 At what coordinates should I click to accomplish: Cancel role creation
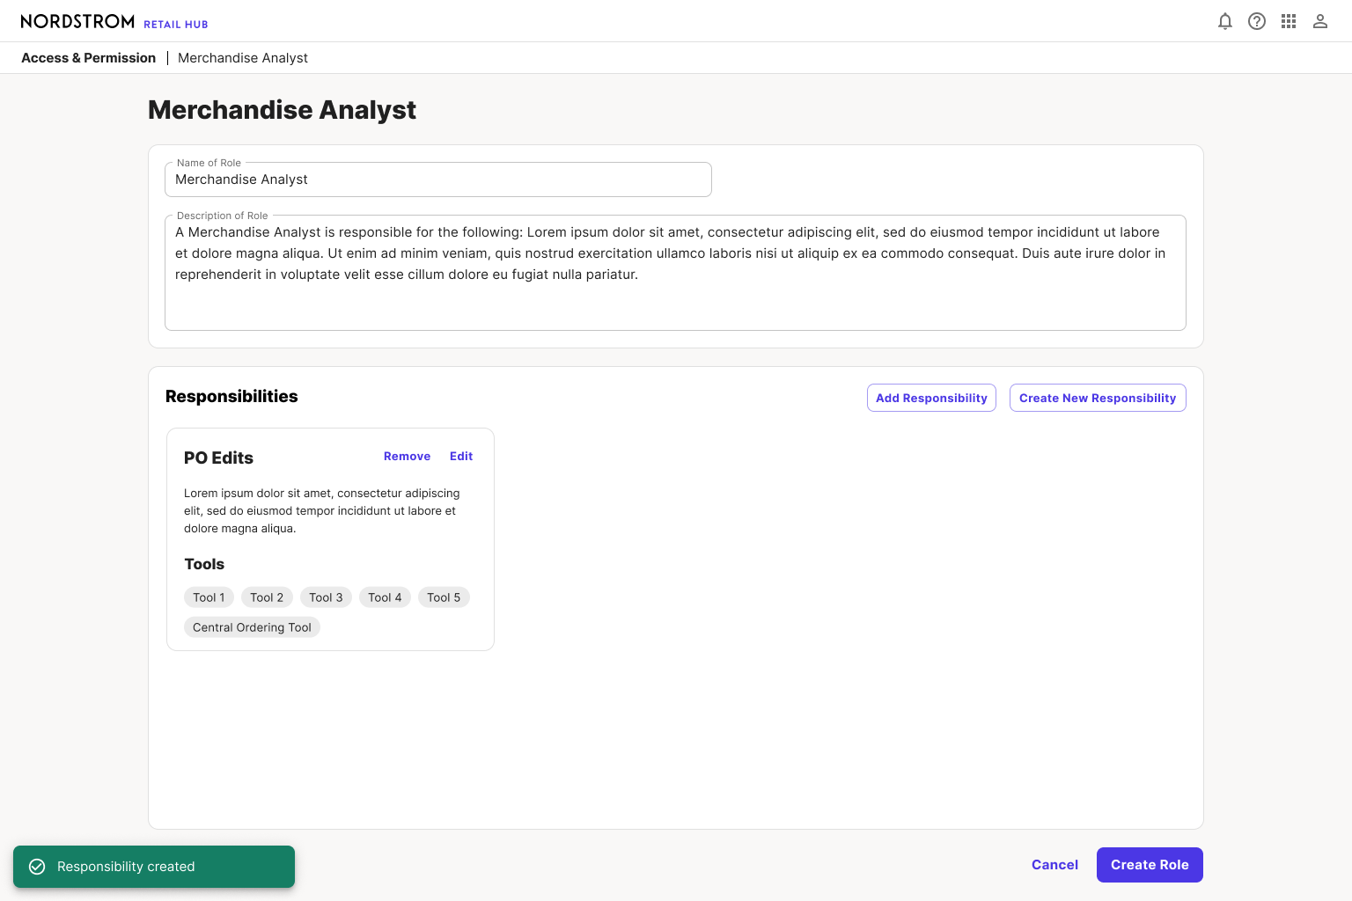1054,865
